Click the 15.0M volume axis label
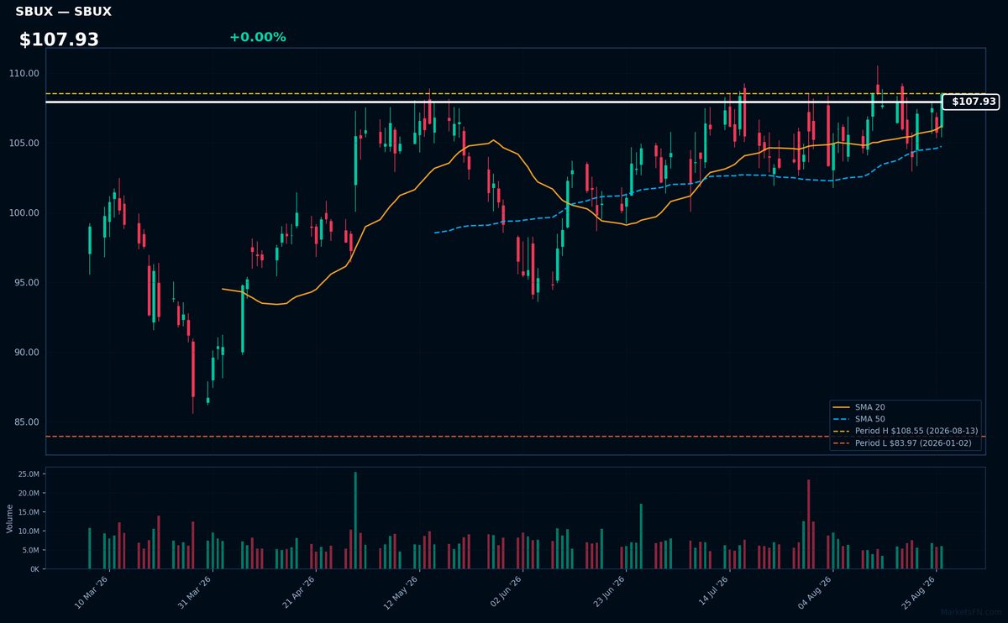Image resolution: width=1008 pixels, height=623 pixels. pos(29,512)
